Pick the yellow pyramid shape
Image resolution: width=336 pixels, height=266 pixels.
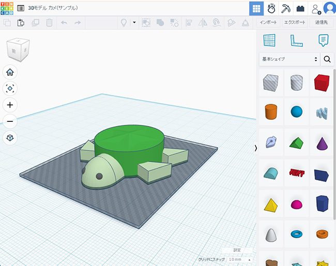(271, 205)
